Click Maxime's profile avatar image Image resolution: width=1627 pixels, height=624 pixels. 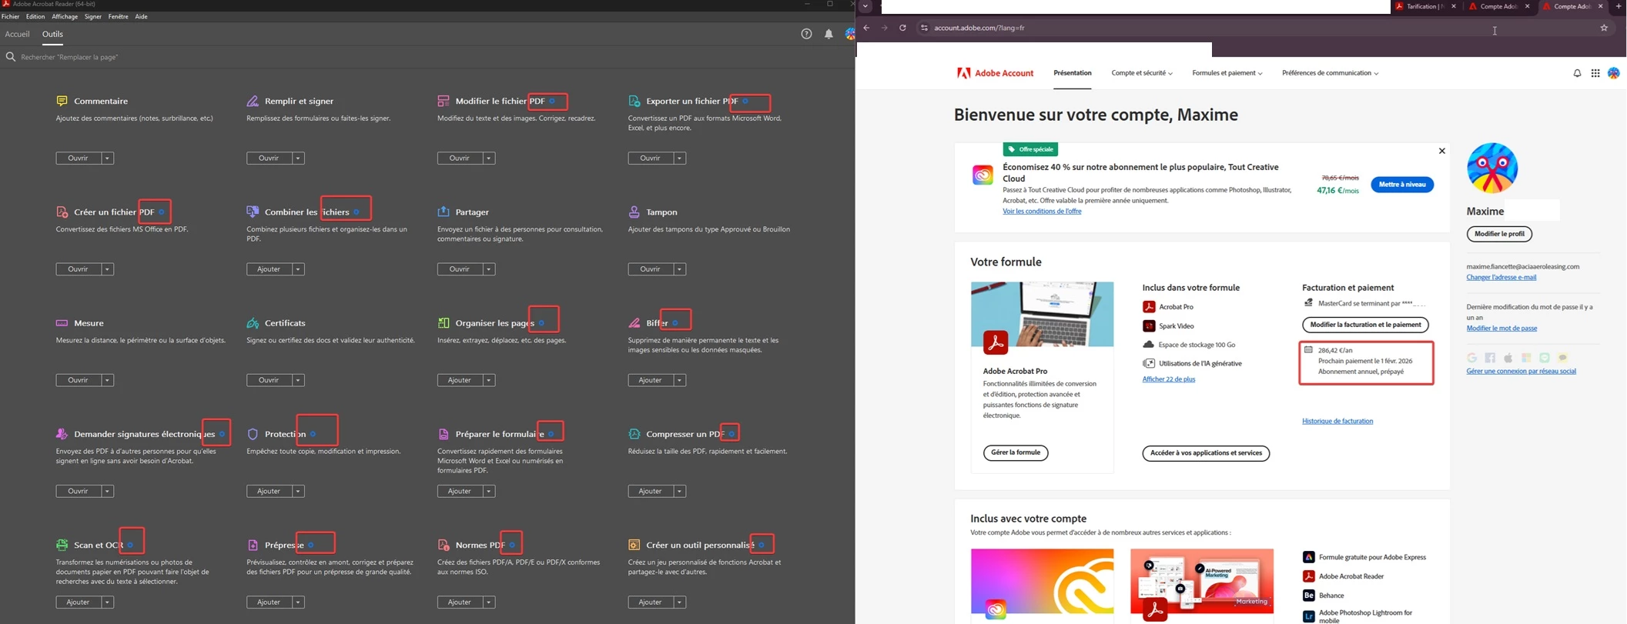(x=1492, y=168)
